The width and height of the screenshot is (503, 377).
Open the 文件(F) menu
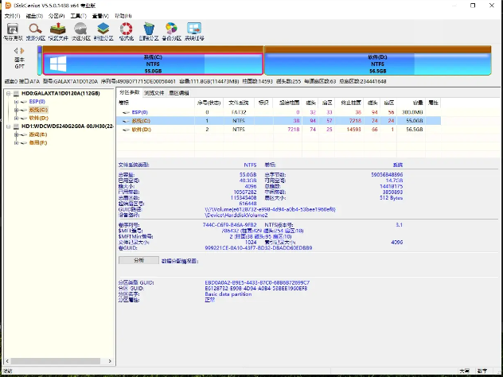pyautogui.click(x=12, y=15)
